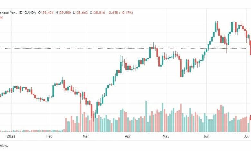Click the tall green candle in early February

click(53, 91)
